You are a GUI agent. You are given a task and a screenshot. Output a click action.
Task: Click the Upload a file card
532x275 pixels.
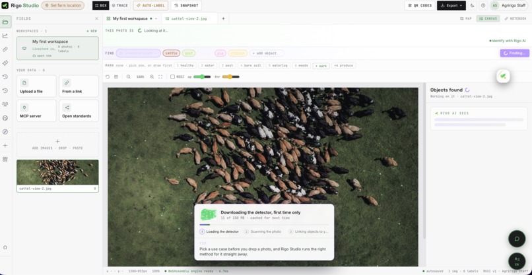click(36, 86)
